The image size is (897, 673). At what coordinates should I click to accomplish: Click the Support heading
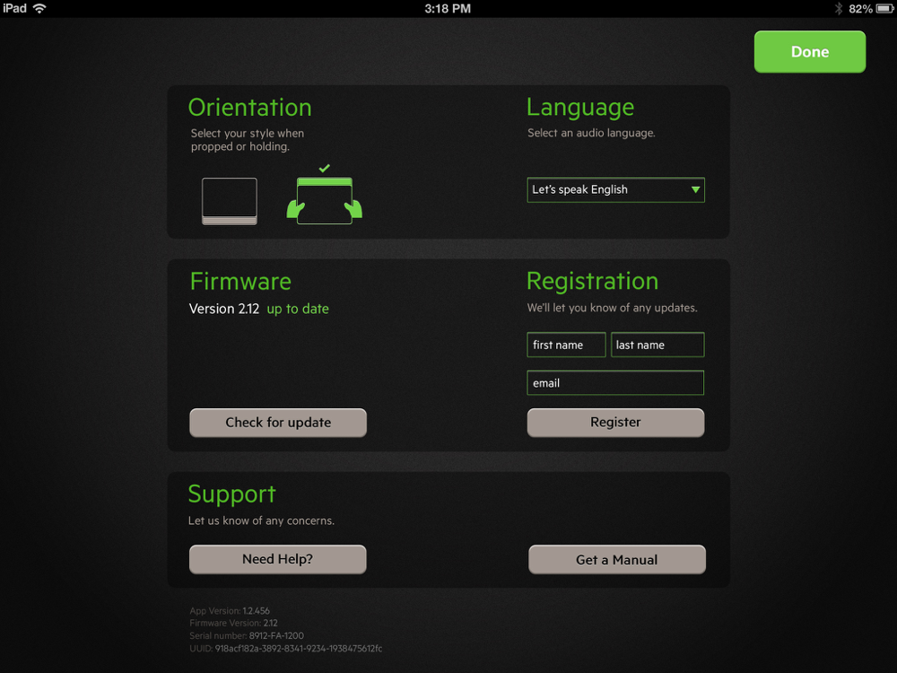tap(231, 494)
